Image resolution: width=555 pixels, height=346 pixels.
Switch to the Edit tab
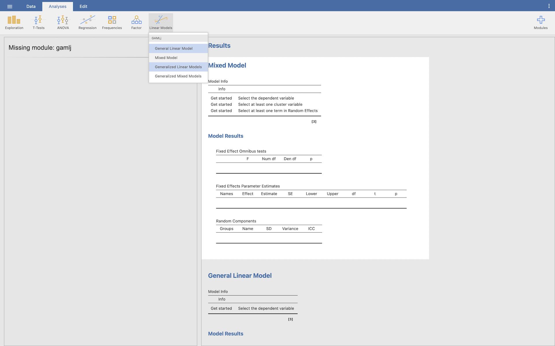pos(83,6)
